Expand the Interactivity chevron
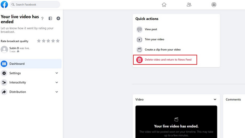Viewport: 245px width, 138px height. (x=57, y=82)
